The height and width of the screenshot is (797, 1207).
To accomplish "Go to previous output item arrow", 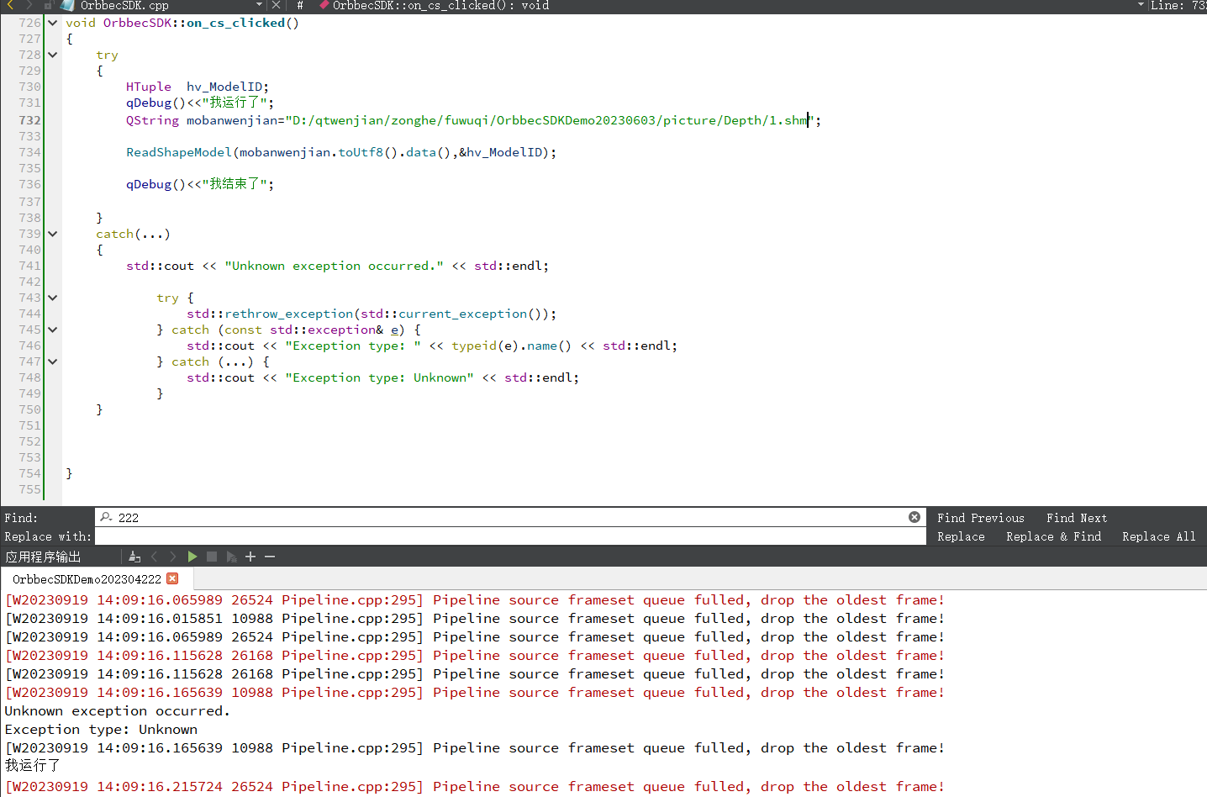I will click(x=154, y=557).
